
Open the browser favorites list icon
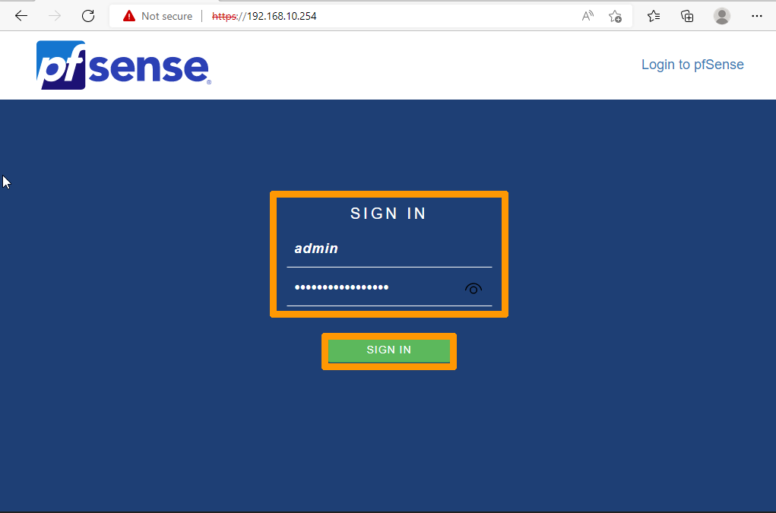(x=653, y=15)
